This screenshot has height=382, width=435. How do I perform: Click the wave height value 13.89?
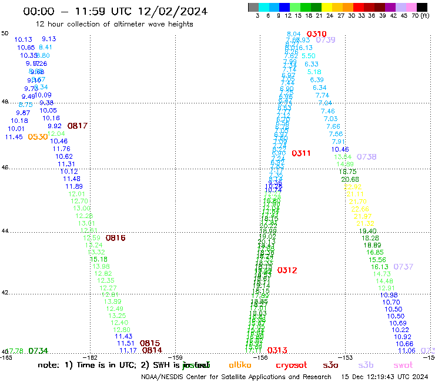[x=113, y=301]
